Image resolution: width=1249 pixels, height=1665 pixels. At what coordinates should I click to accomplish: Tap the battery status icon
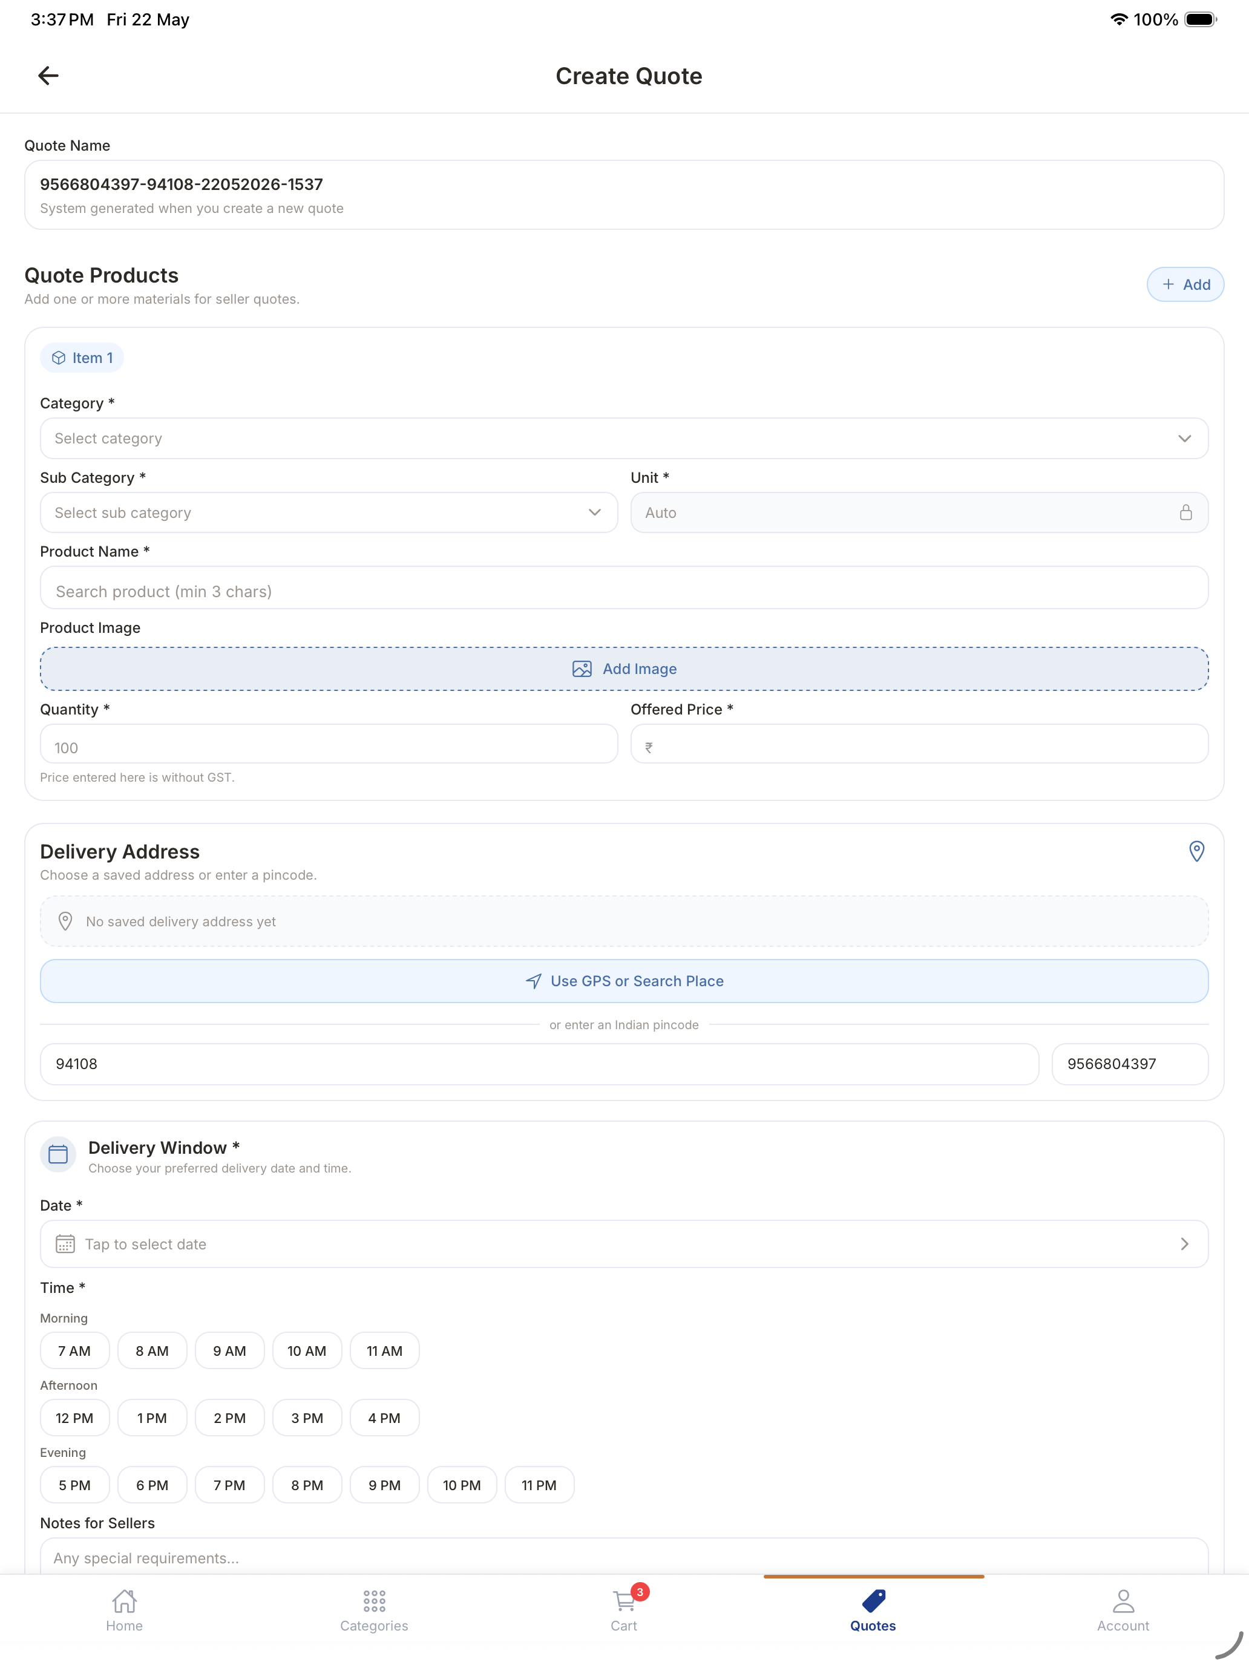click(1201, 19)
